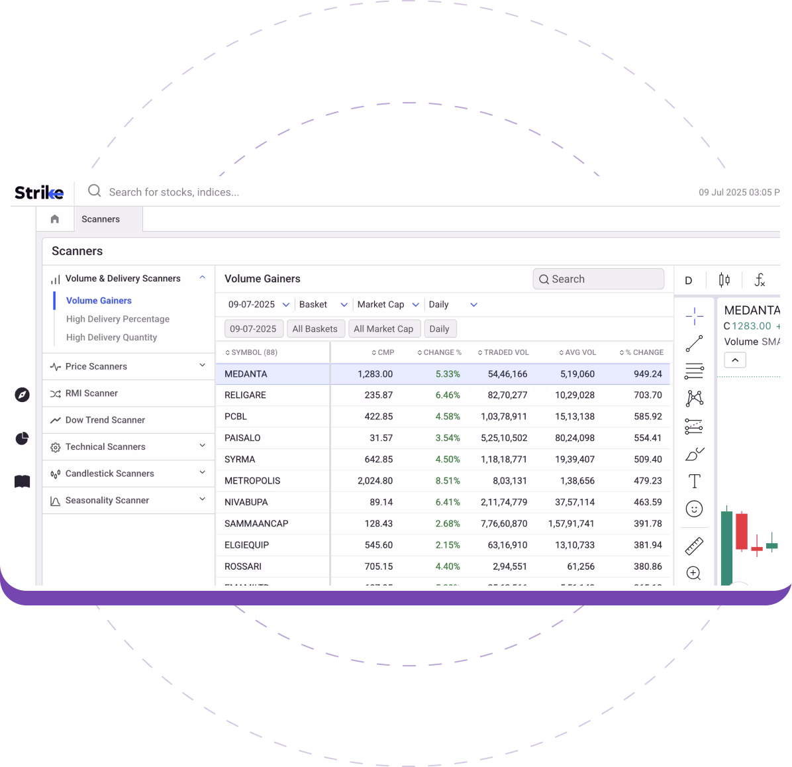Click the Volume Gainers search field
Image resolution: width=792 pixels, height=767 pixels.
point(598,279)
